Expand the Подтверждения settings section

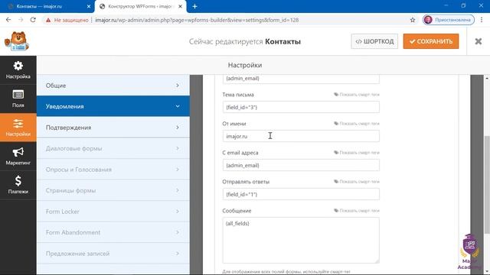click(x=113, y=128)
